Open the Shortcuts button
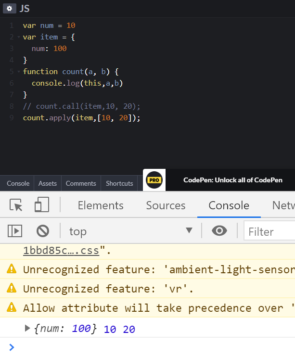 coord(119,183)
